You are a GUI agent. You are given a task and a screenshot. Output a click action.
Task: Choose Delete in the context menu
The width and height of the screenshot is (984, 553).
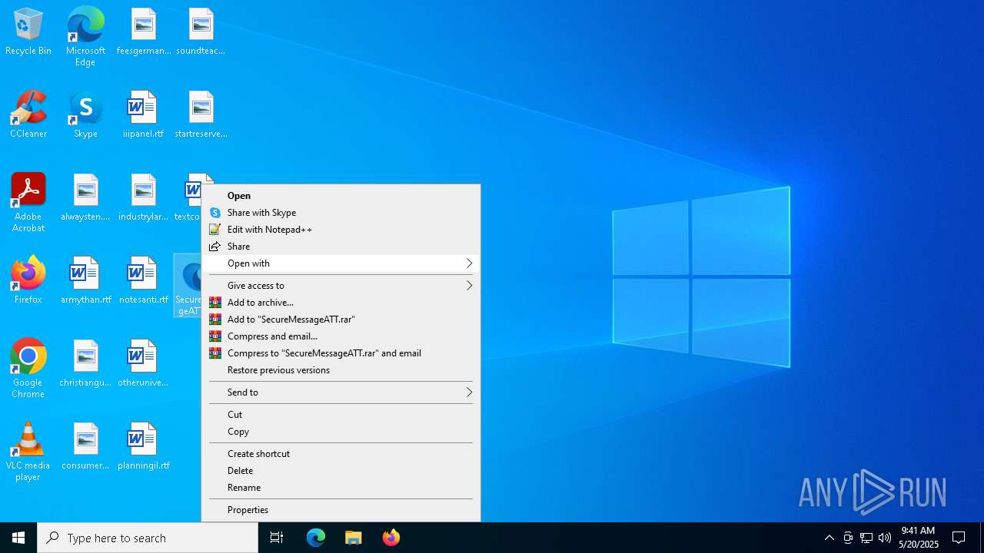point(341,471)
